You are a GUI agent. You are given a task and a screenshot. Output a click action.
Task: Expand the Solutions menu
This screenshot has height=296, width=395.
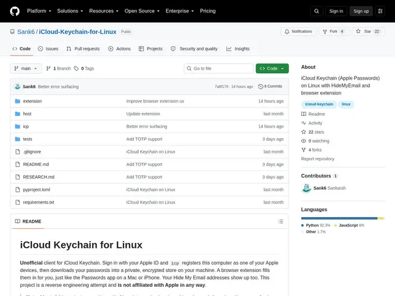pyautogui.click(x=70, y=11)
